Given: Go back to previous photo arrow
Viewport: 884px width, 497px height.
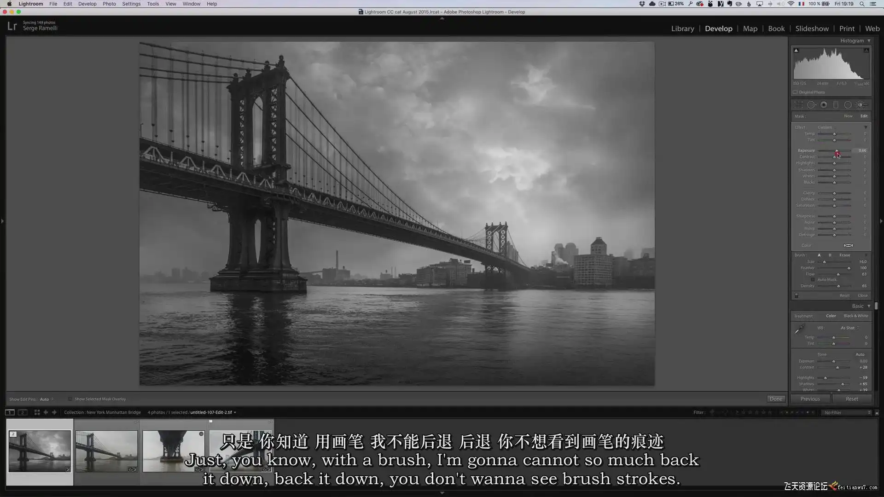Looking at the screenshot, I should 46,412.
